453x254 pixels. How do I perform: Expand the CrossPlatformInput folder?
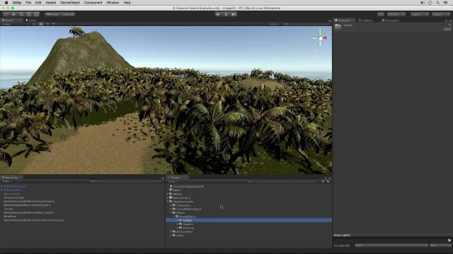pyautogui.click(x=171, y=209)
